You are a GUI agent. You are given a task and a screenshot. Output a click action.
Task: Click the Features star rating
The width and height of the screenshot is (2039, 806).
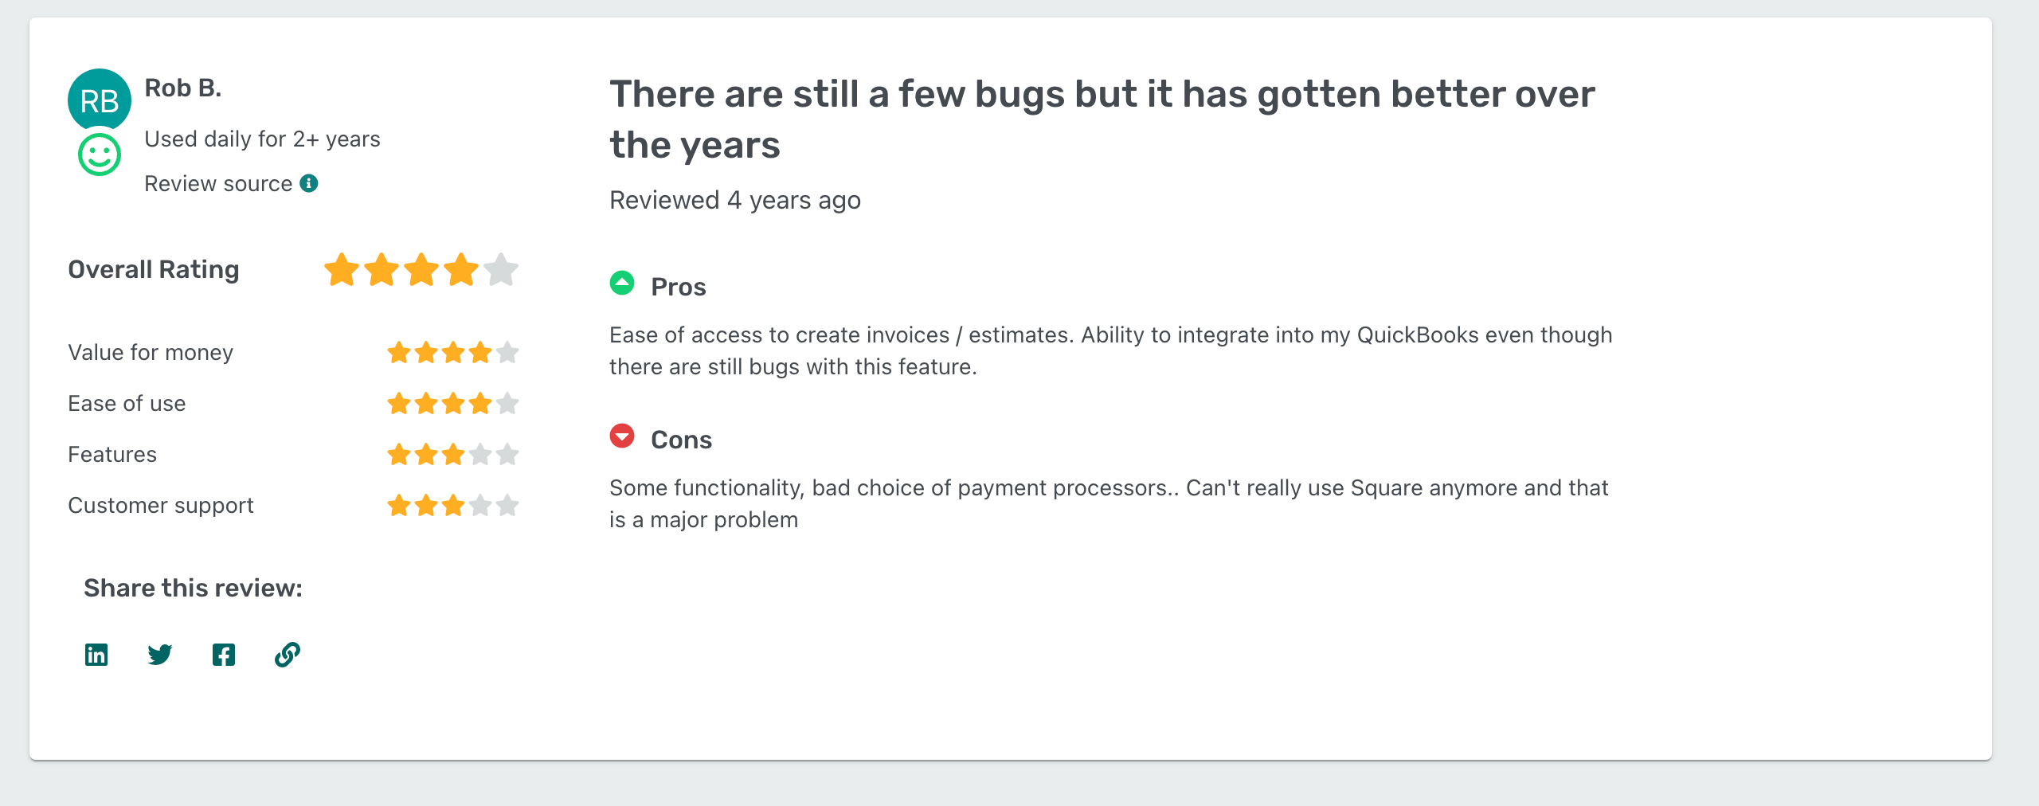coord(452,455)
